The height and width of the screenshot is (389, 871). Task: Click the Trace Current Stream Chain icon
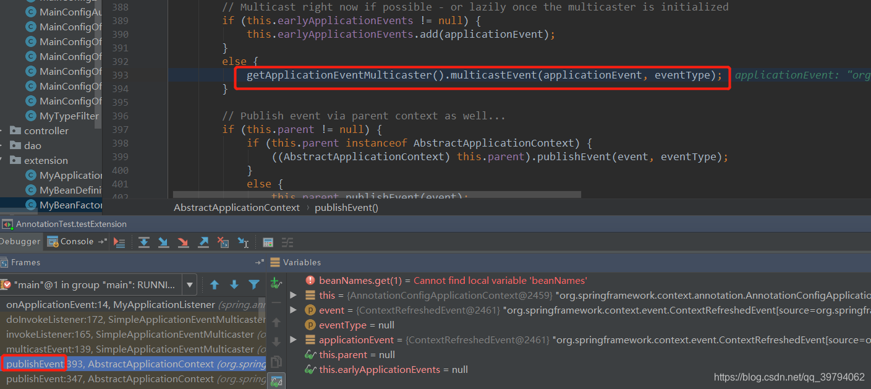click(x=287, y=242)
